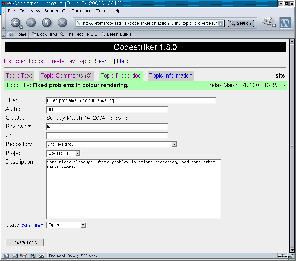Open the Bookmarks menu in the menu bar

tap(82, 11)
